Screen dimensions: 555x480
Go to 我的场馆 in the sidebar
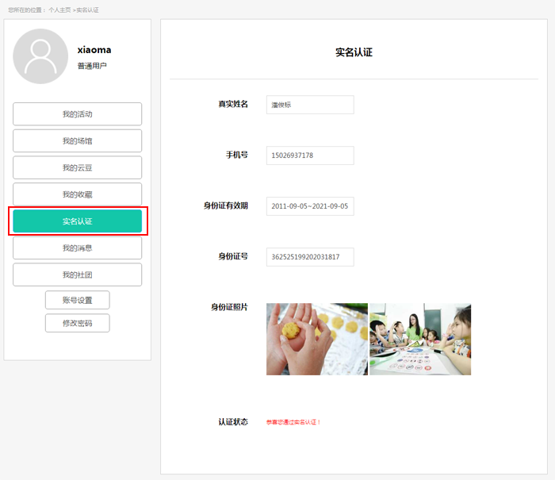[x=77, y=141]
